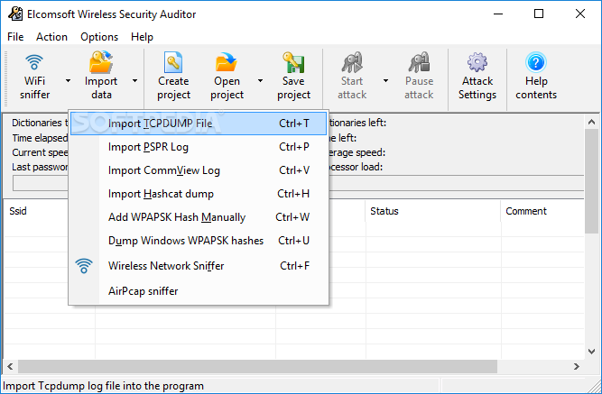Select Wireless Network Sniffer menu entry
This screenshot has height=394, width=602.
coord(199,266)
